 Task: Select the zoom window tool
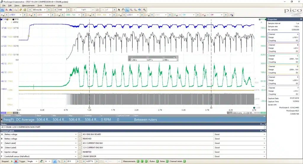coord(127,10)
